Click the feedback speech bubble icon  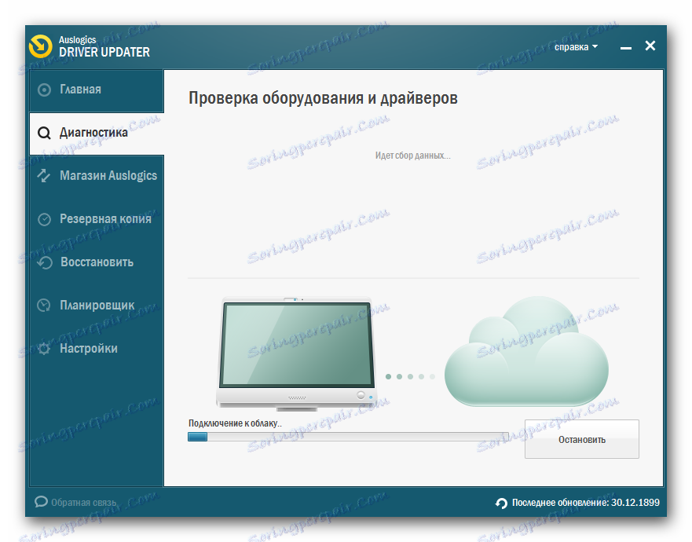click(x=41, y=502)
